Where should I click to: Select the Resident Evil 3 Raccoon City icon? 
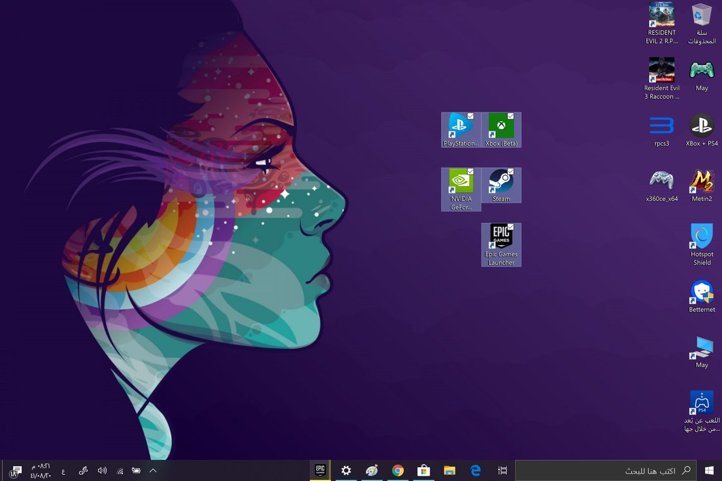click(662, 79)
